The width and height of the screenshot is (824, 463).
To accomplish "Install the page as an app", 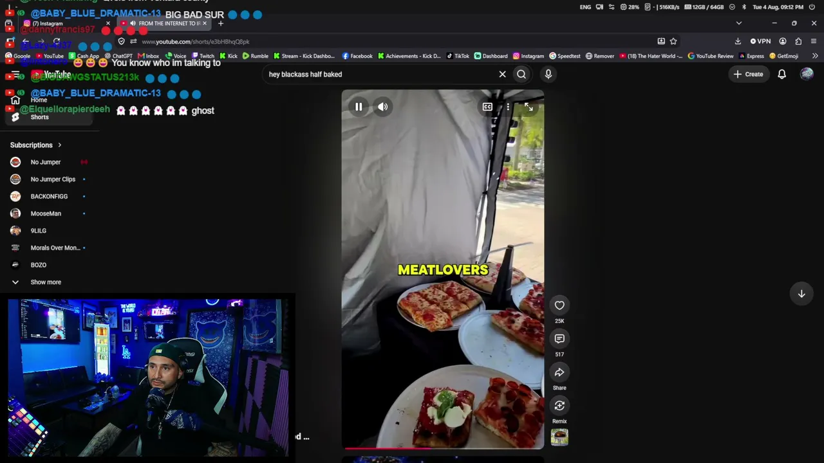I will [x=661, y=41].
